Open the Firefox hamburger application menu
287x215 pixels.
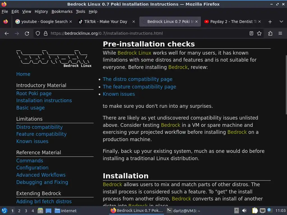280,33
